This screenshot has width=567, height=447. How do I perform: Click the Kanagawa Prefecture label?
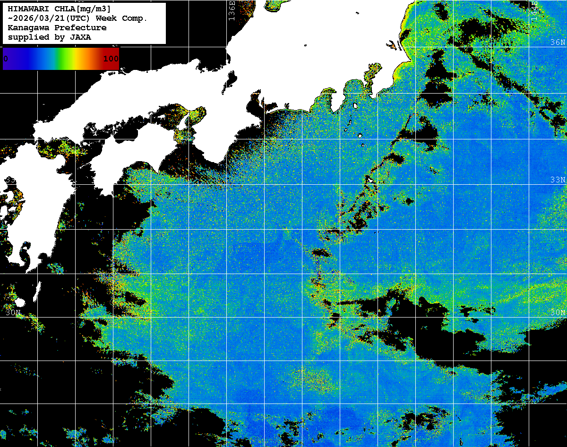coord(57,28)
